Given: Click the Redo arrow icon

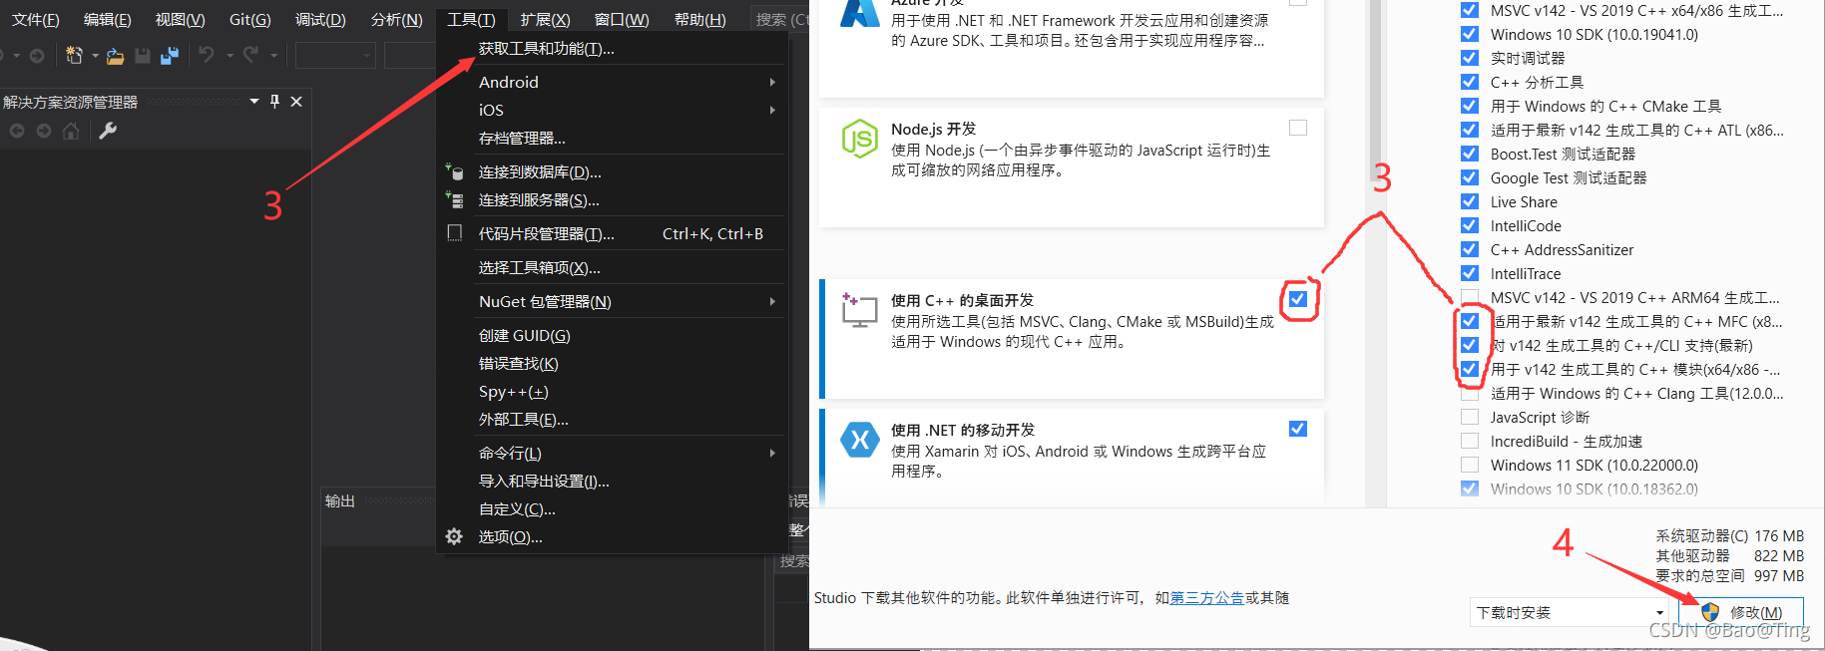Looking at the screenshot, I should (250, 55).
